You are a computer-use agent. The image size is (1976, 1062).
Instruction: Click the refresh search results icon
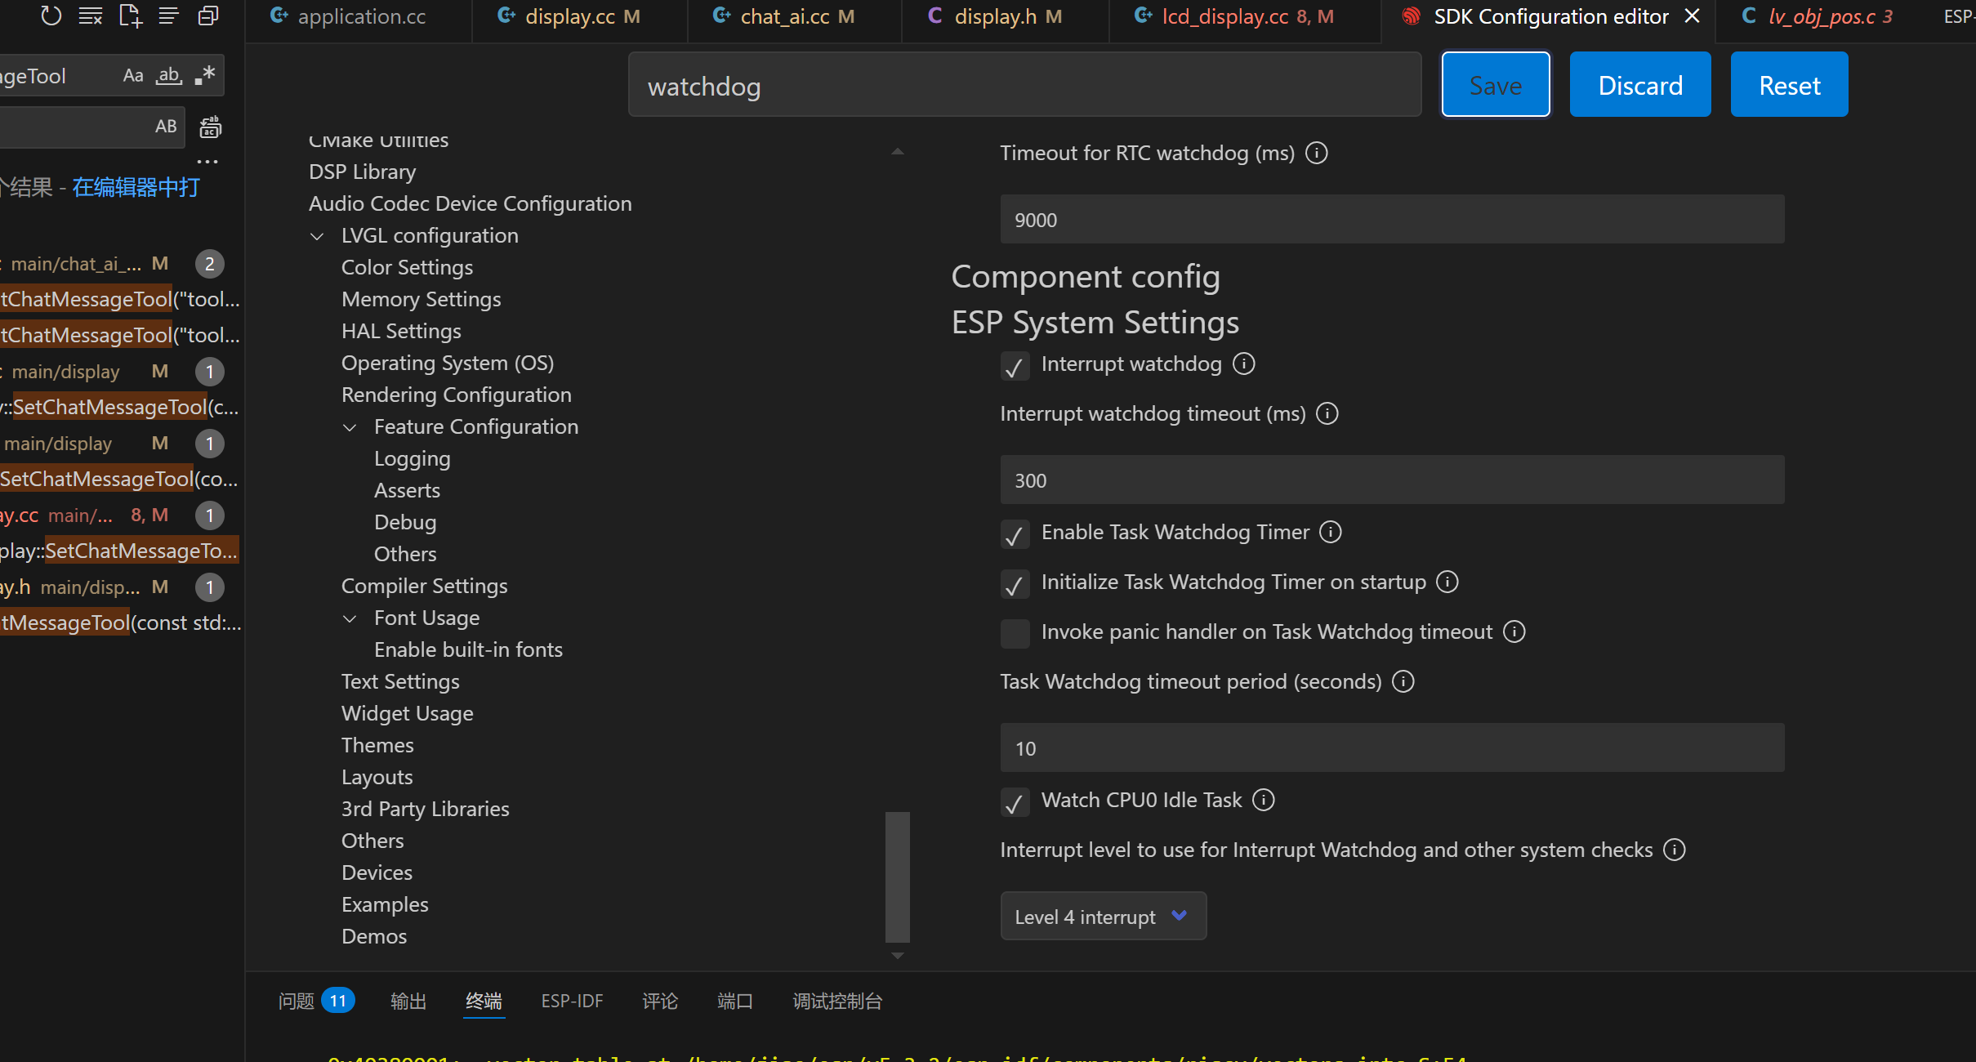(x=51, y=16)
